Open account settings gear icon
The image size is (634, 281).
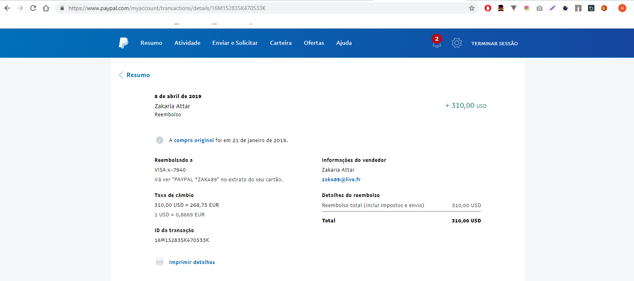tap(457, 43)
